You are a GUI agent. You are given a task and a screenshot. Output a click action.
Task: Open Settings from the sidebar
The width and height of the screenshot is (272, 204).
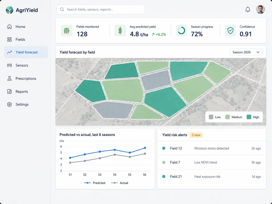(26, 104)
